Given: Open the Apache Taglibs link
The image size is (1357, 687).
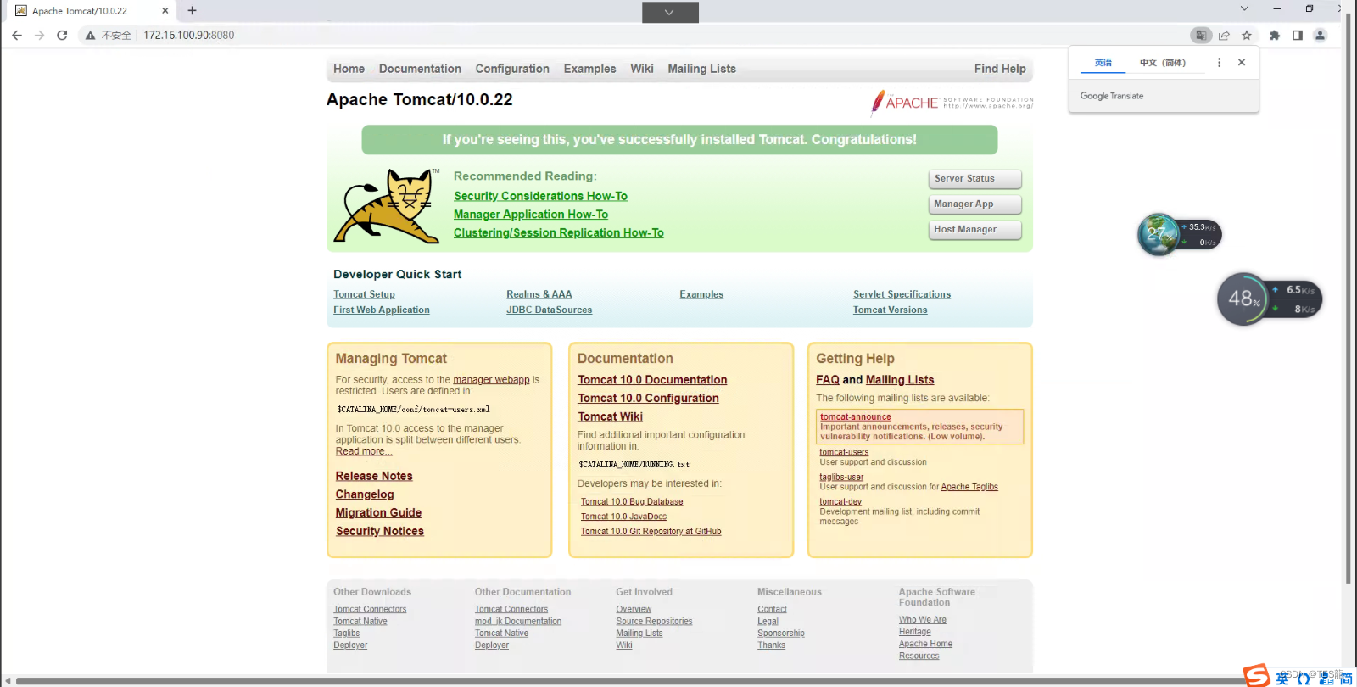Looking at the screenshot, I should [x=969, y=487].
